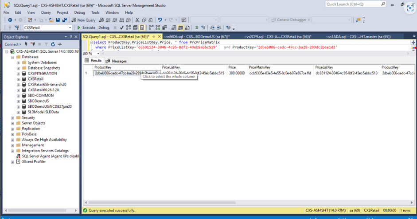Click the Object Explorer horizontal scrollbar
The width and height of the screenshot is (417, 219).
click(37, 211)
